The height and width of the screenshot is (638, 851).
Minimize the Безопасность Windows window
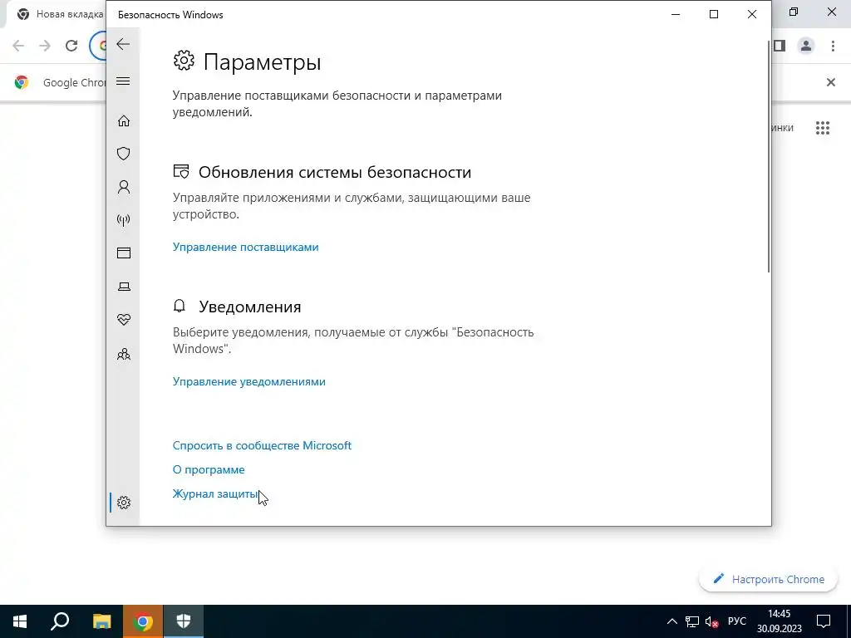676,14
